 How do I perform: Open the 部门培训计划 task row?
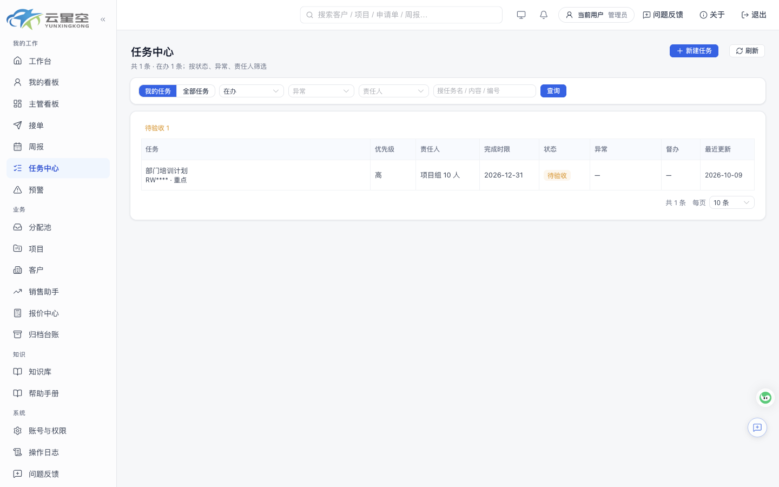tap(448, 175)
